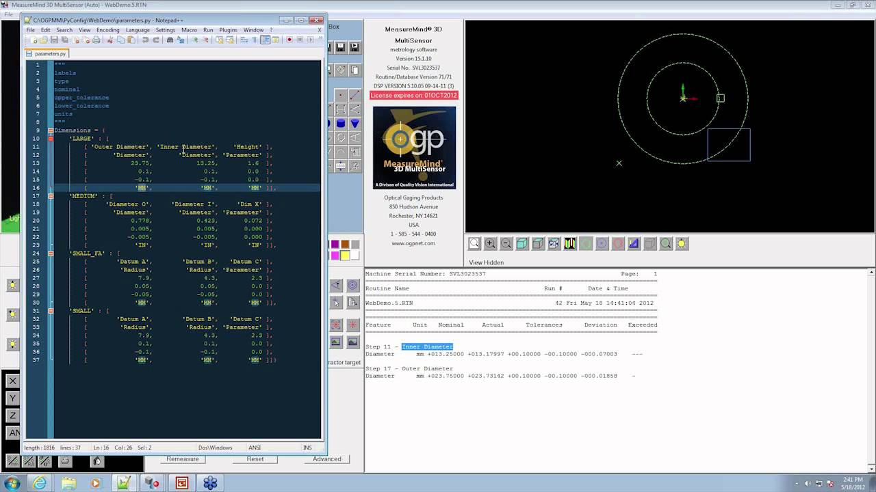
Task: Pick the brown color swatch
Action: click(345, 244)
